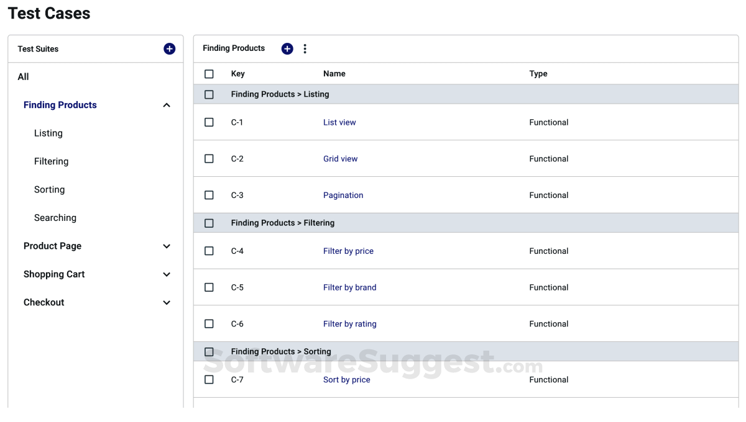Check the checkbox for test case C-7

[209, 379]
